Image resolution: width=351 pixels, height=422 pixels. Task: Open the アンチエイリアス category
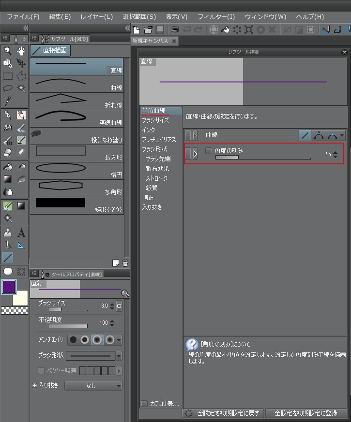pyautogui.click(x=159, y=140)
